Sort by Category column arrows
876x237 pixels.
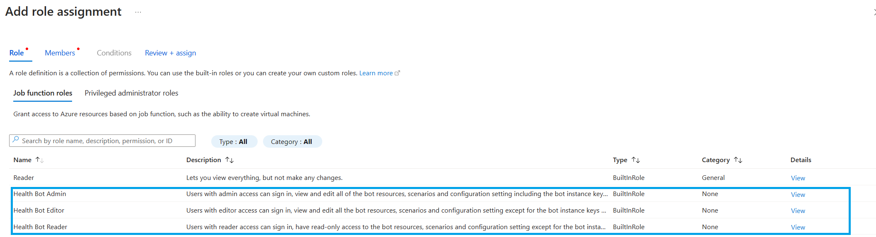[738, 160]
